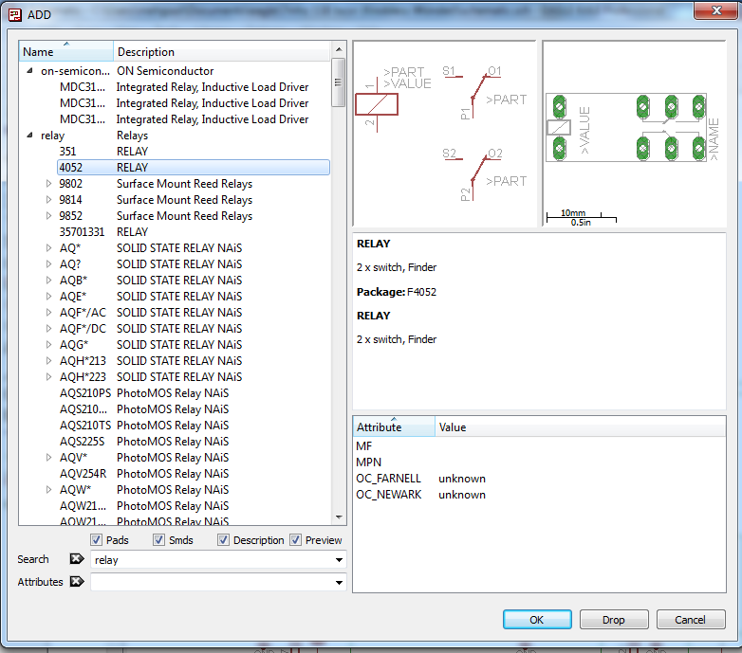Click the relay coil symbol in the preview
Viewport: 742px width, 653px height.
point(376,105)
